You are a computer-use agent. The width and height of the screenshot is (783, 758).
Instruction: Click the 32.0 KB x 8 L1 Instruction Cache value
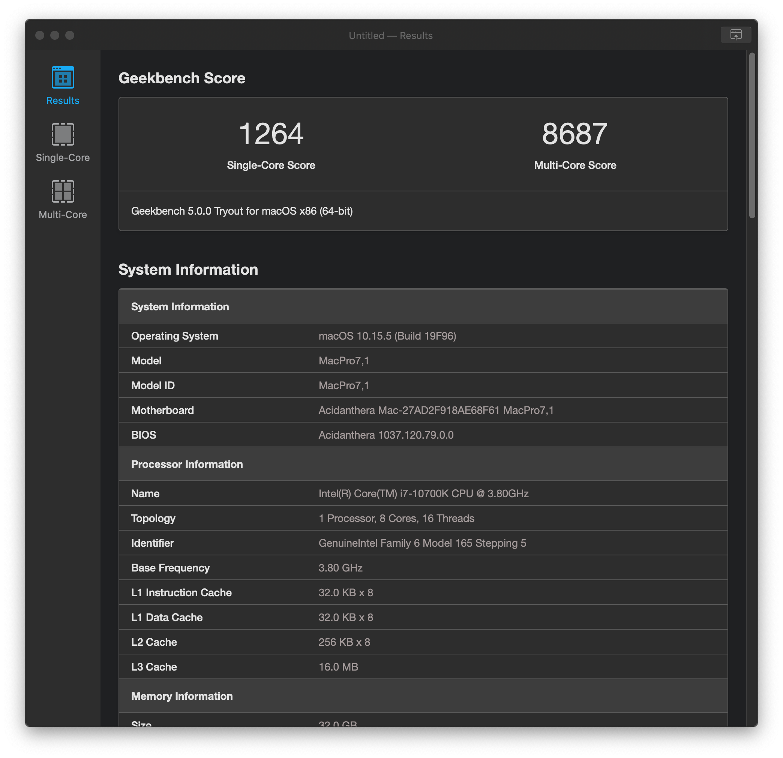tap(345, 593)
